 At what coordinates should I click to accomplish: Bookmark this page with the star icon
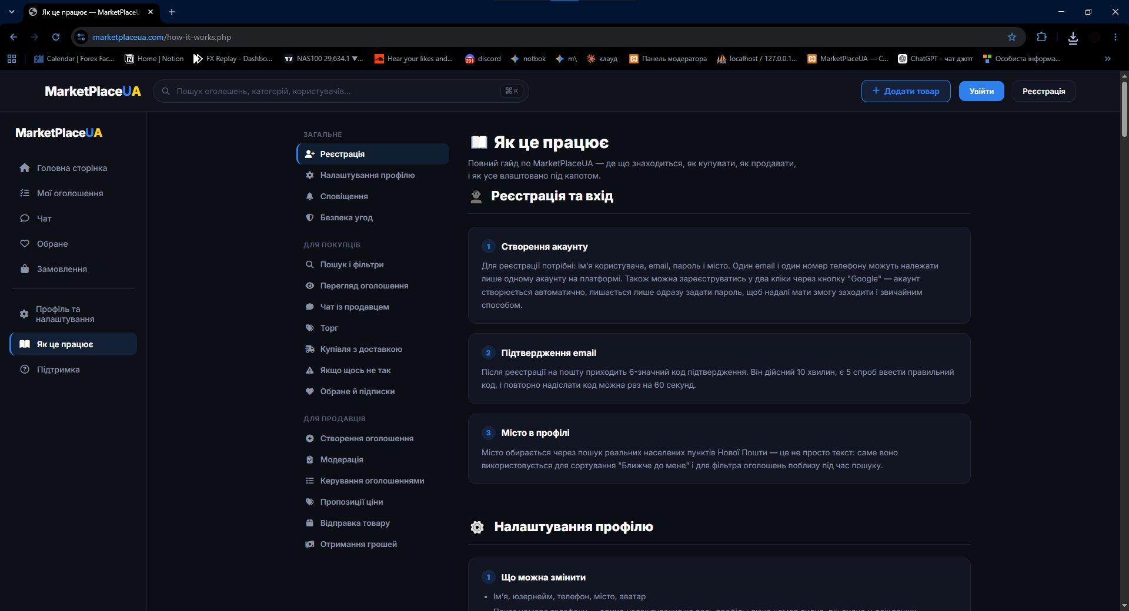click(x=1012, y=37)
